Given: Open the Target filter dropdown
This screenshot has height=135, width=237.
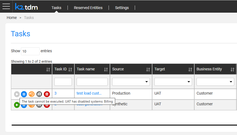Looking at the screenshot, I should (x=173, y=82).
